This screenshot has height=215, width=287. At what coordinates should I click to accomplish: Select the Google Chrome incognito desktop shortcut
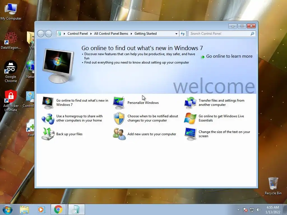click(x=11, y=71)
